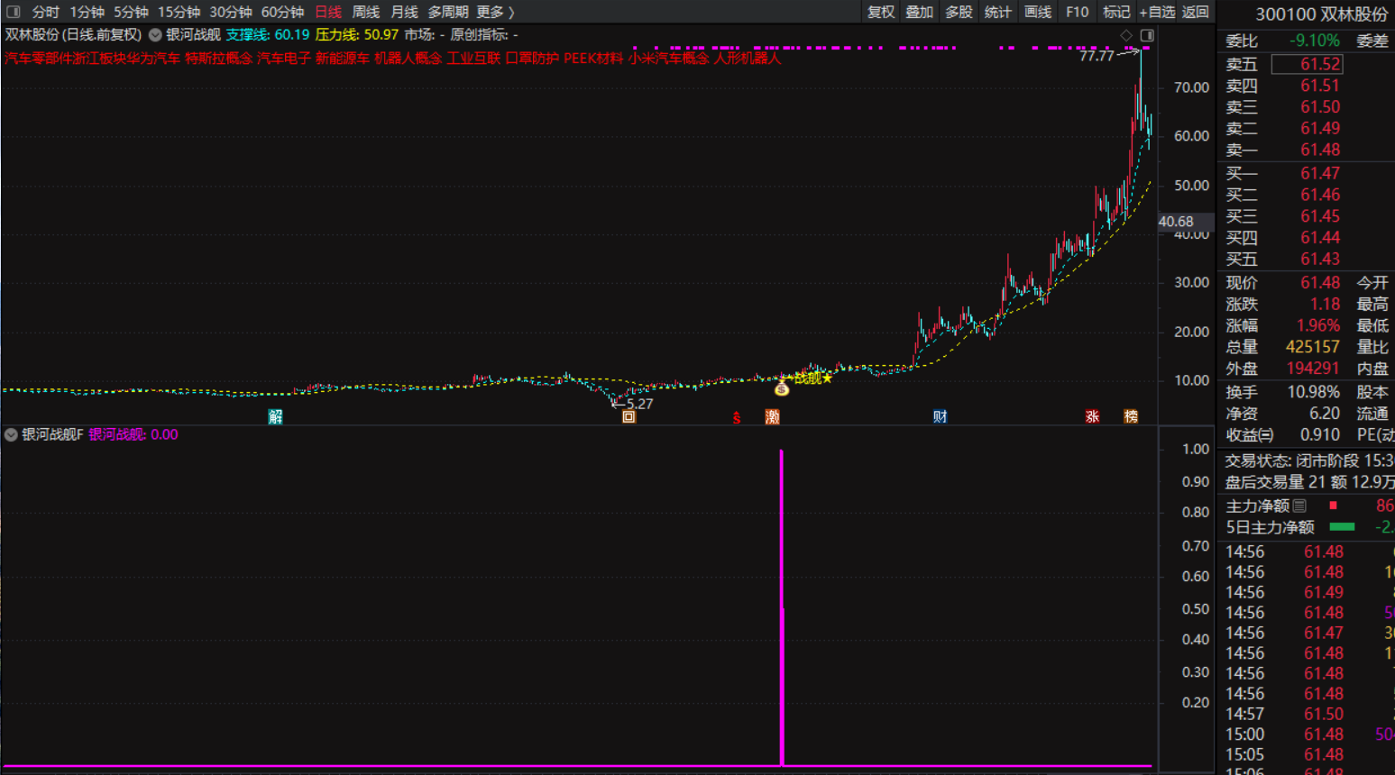Toggle right panel icon above the chart
The image size is (1395, 775).
tap(1146, 35)
